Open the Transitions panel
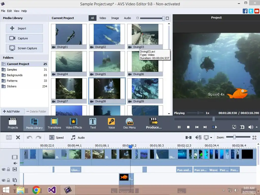 click(x=54, y=123)
